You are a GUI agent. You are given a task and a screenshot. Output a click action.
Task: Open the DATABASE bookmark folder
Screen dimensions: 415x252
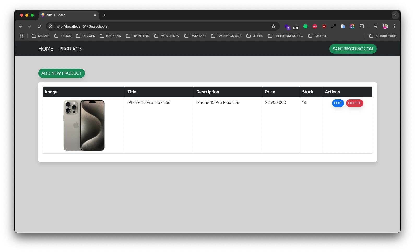195,36
